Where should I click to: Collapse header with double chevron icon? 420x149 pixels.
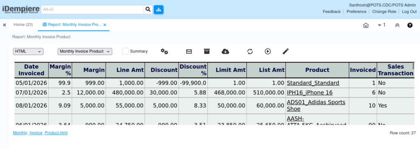397,25
